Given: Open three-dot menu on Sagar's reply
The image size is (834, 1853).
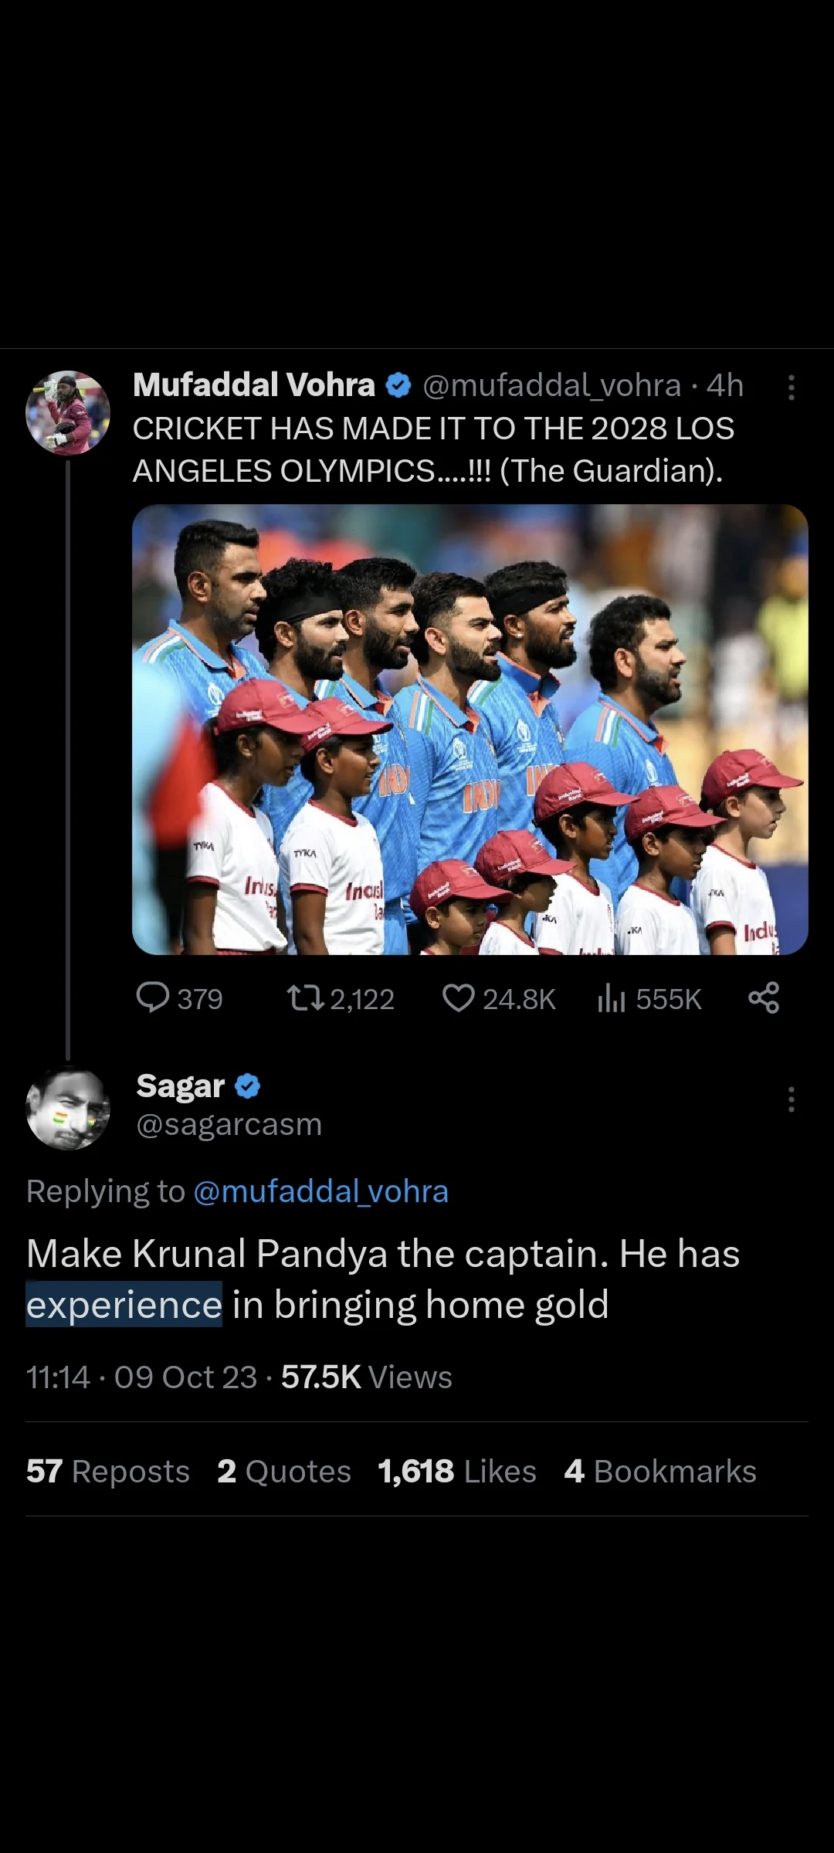Looking at the screenshot, I should coord(791,1099).
